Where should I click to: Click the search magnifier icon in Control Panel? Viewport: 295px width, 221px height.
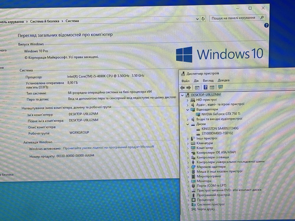point(262,17)
